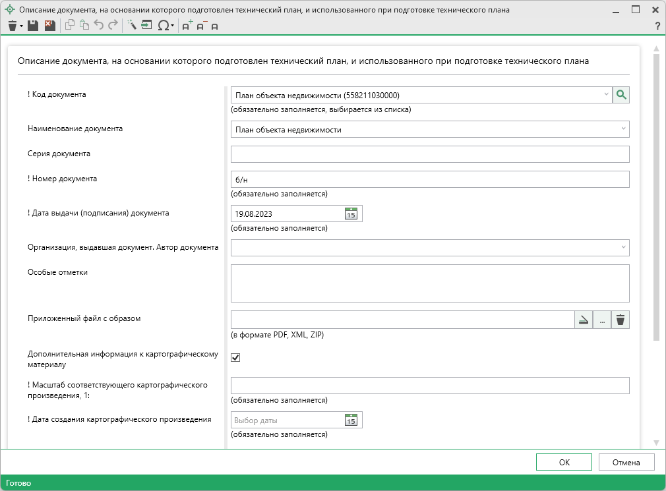
Task: Click the document series input field
Action: (429, 154)
